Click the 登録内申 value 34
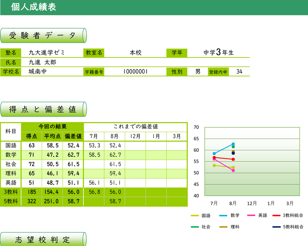 coord(239,72)
